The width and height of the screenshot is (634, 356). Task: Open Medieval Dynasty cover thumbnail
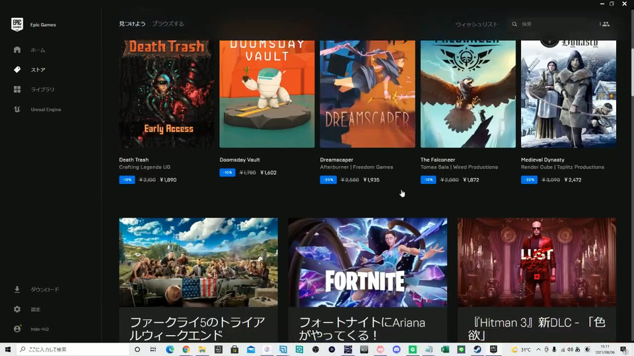click(x=569, y=94)
